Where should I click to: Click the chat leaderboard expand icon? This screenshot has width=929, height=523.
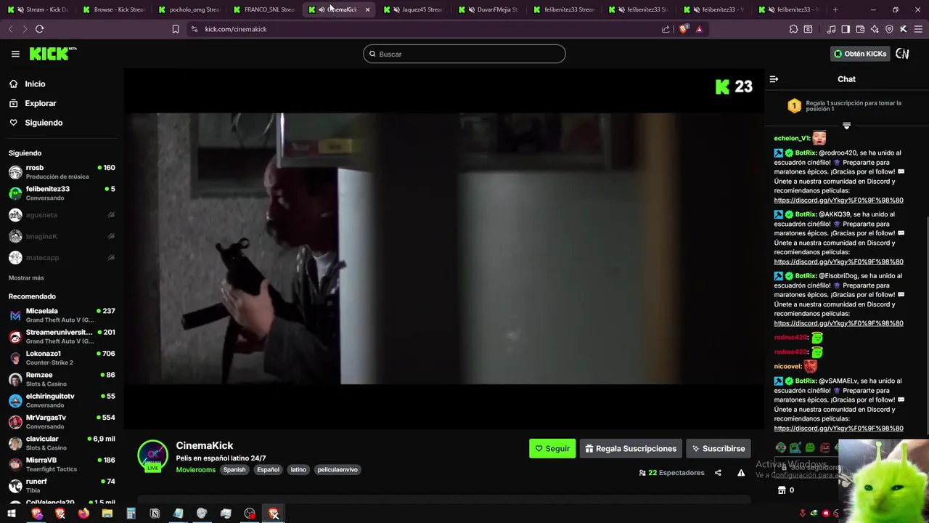[x=846, y=126]
